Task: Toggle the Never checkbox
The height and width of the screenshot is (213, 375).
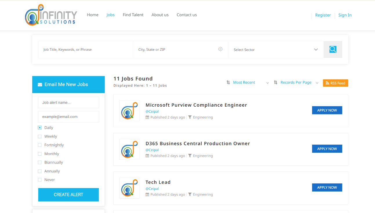Action: [x=40, y=180]
